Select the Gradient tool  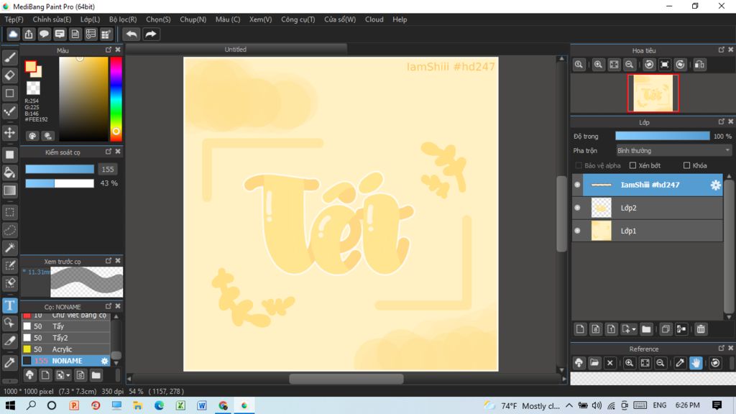coord(10,190)
